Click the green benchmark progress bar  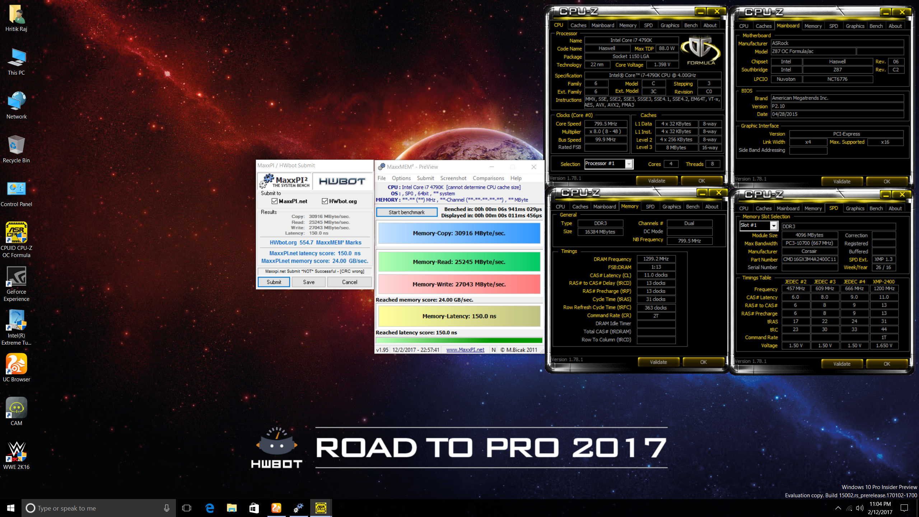point(459,340)
